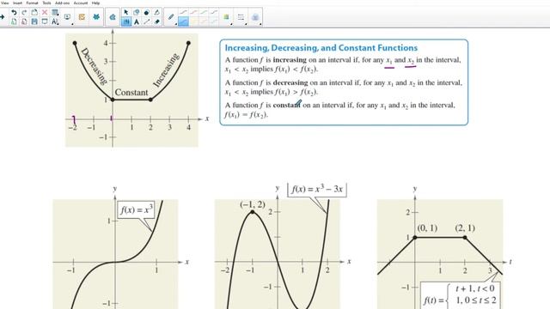The width and height of the screenshot is (550, 309).
Task: Add a new blank page
Action: [34, 13]
